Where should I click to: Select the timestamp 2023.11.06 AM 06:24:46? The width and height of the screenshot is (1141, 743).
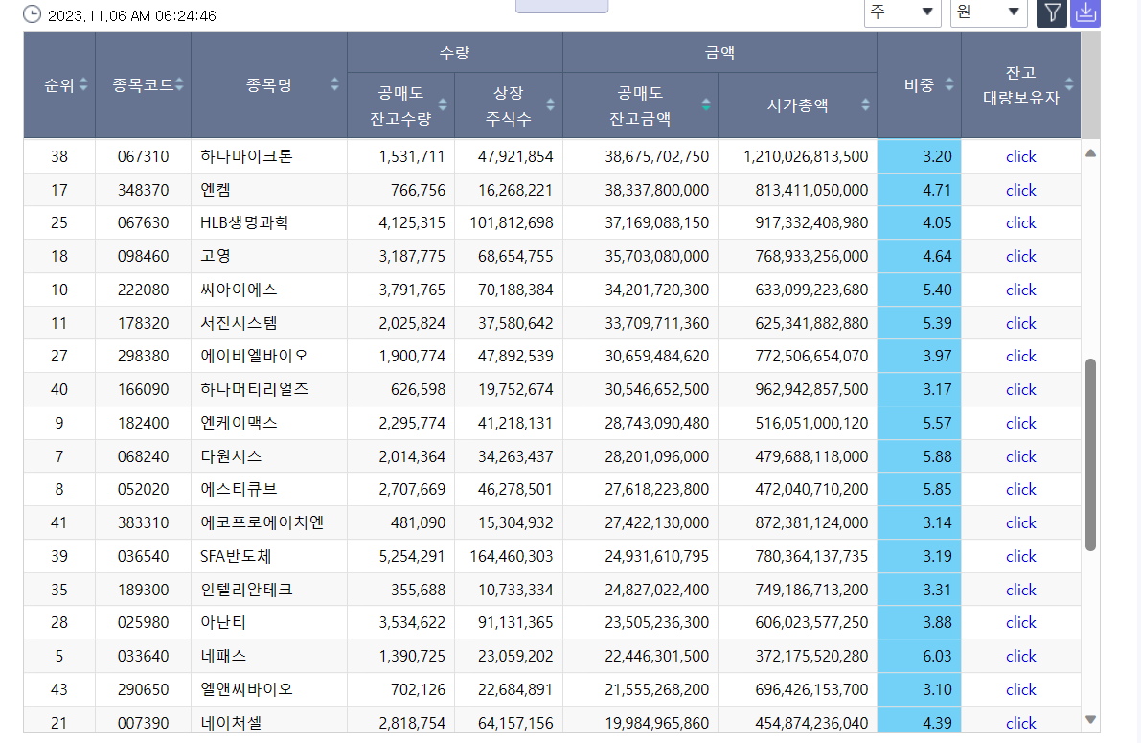click(131, 16)
